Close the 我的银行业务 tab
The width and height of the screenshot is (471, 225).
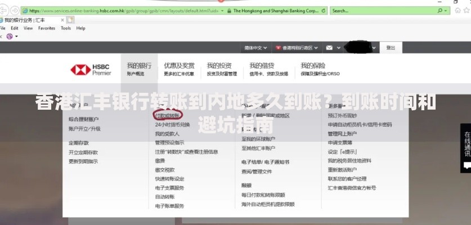pos(62,20)
